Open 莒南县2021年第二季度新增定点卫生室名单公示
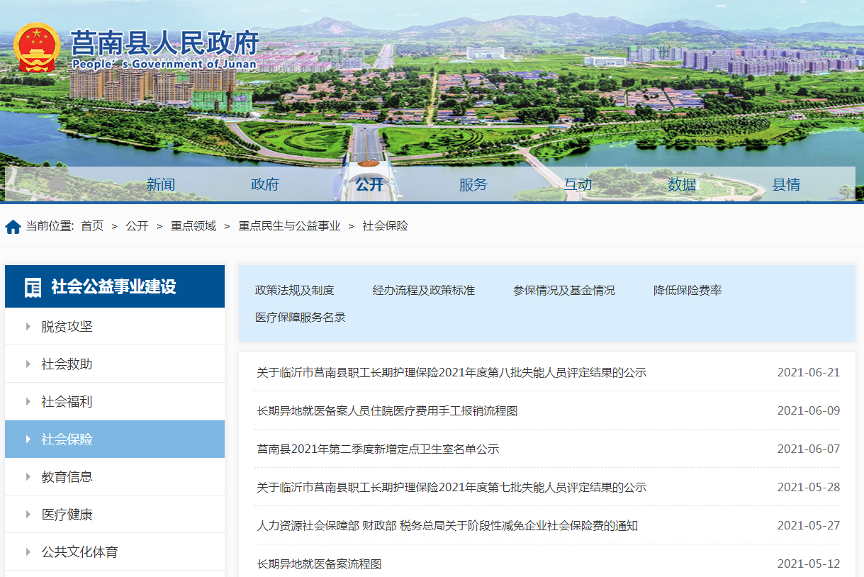 (378, 449)
